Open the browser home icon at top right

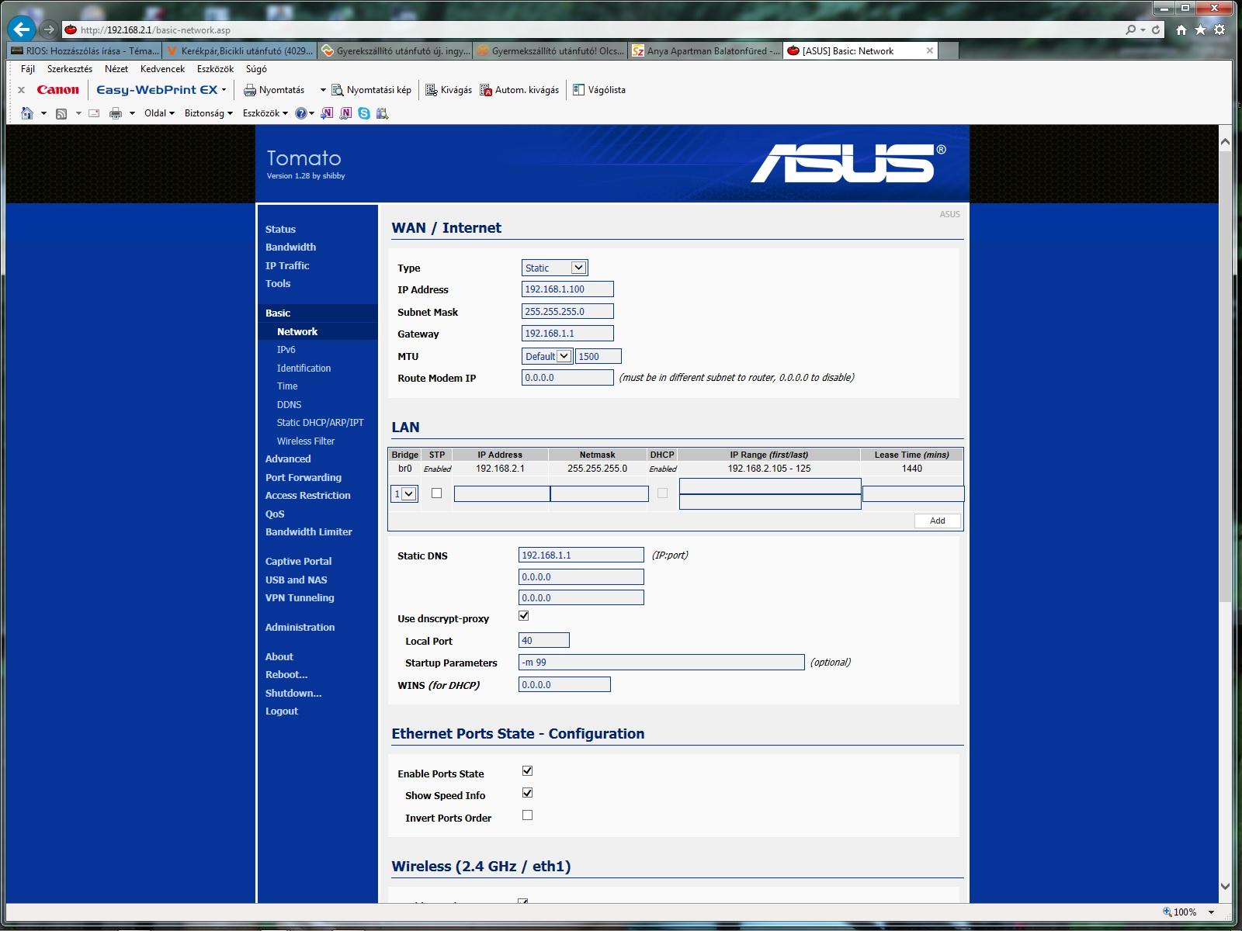coord(1181,29)
